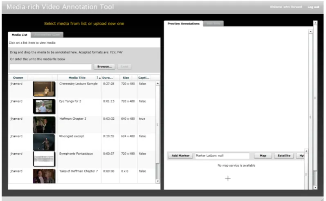The width and height of the screenshot is (326, 201).
Task: Click the greyed Load button
Action: click(124, 67)
